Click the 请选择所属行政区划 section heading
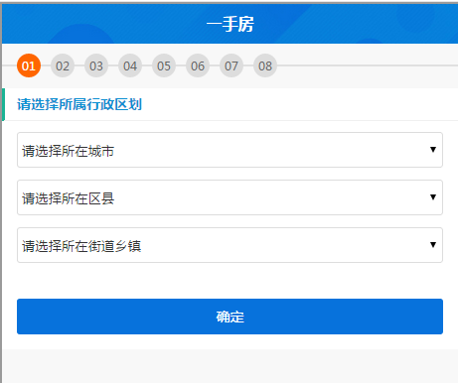Screen dimensions: 458x383 [x=79, y=104]
